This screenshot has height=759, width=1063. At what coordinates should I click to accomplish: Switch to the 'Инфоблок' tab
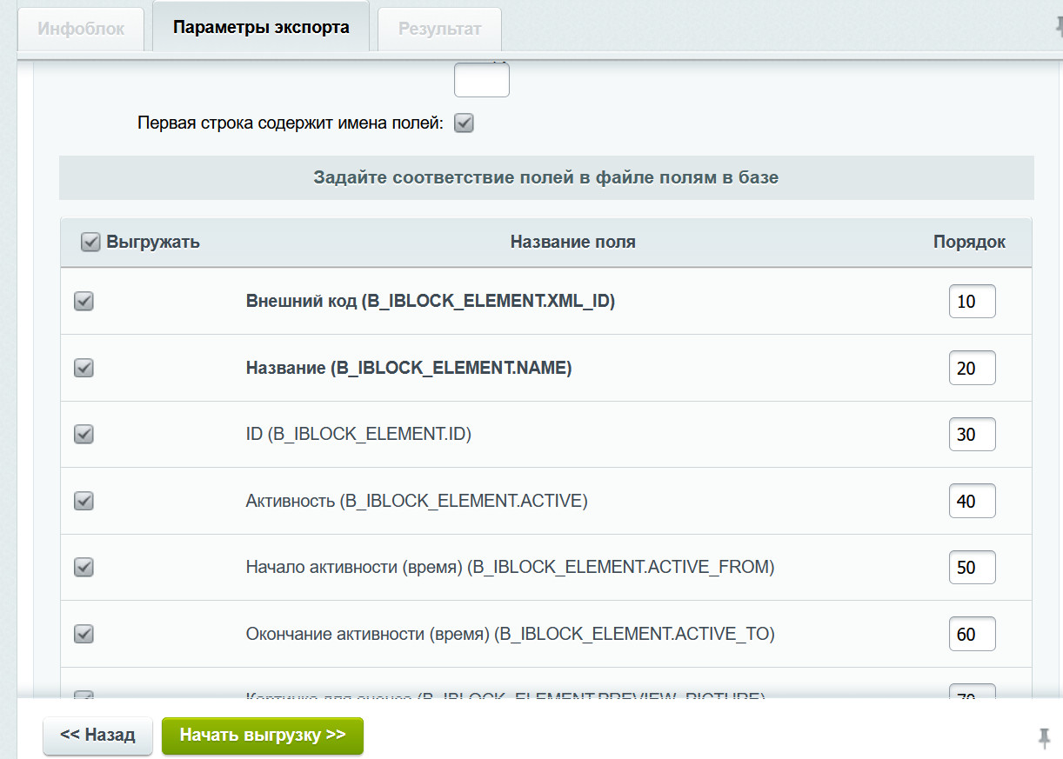click(x=80, y=28)
